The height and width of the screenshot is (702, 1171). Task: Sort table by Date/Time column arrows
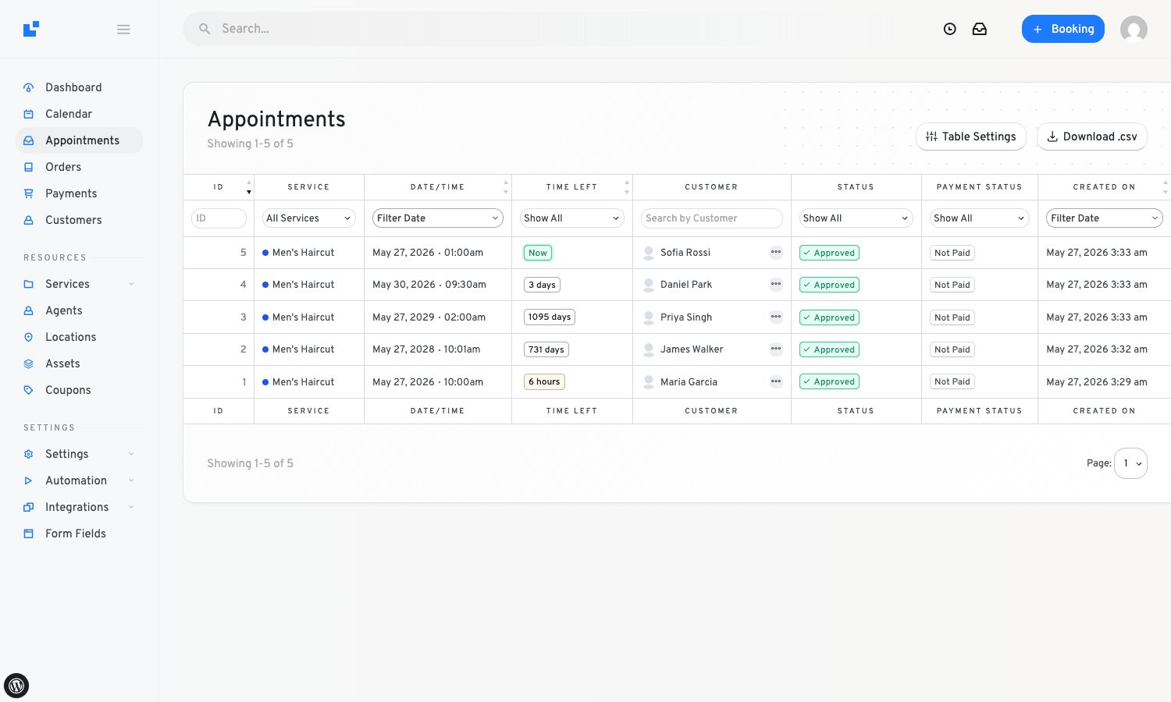click(506, 187)
